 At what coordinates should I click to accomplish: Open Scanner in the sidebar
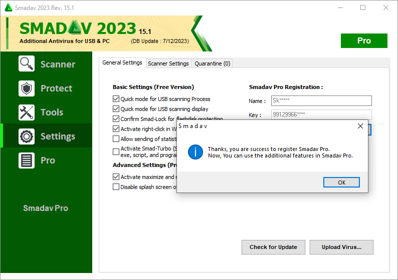click(58, 64)
